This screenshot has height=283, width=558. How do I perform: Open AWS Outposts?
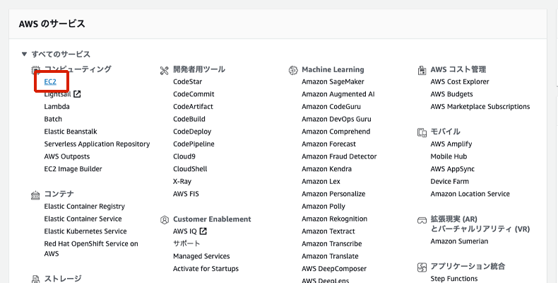67,156
